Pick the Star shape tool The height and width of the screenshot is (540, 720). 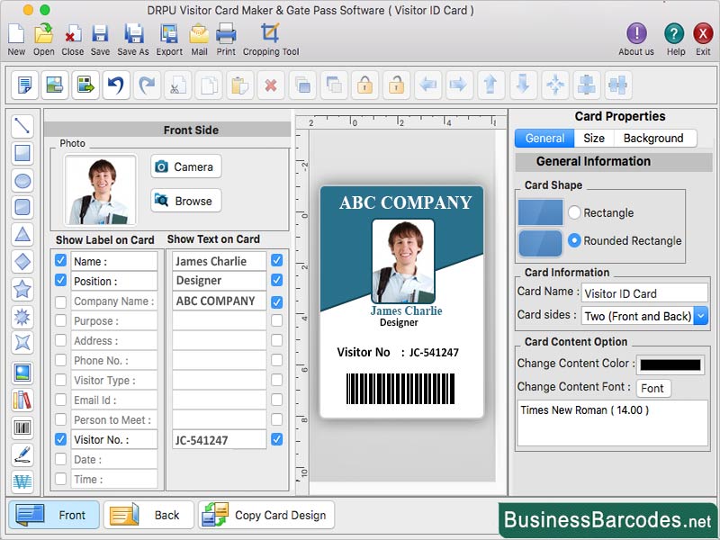click(22, 288)
